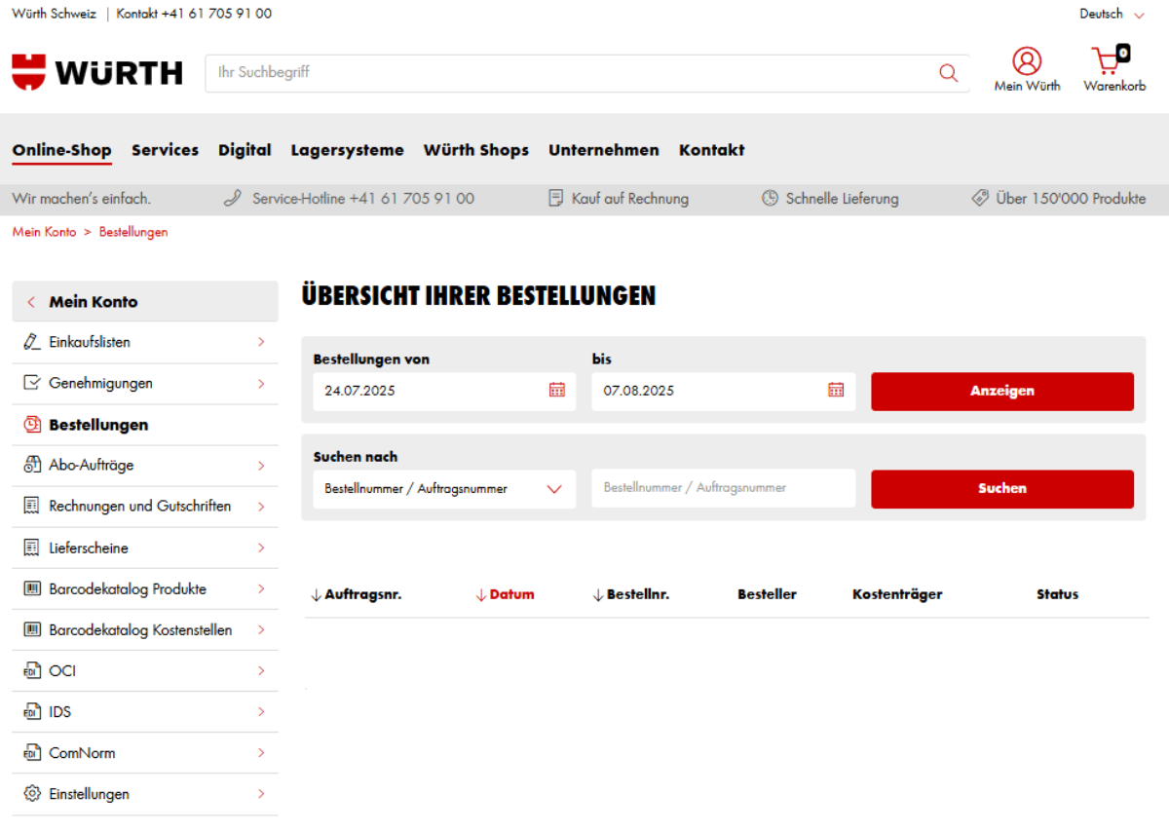The width and height of the screenshot is (1169, 832).
Task: Click Kontakt +41 61 705 91 00 link
Action: tap(194, 14)
